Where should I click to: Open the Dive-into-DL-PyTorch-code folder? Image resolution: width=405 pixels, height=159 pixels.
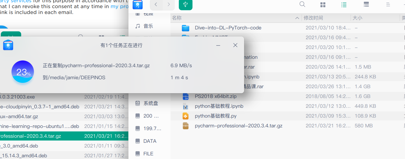[228, 28]
